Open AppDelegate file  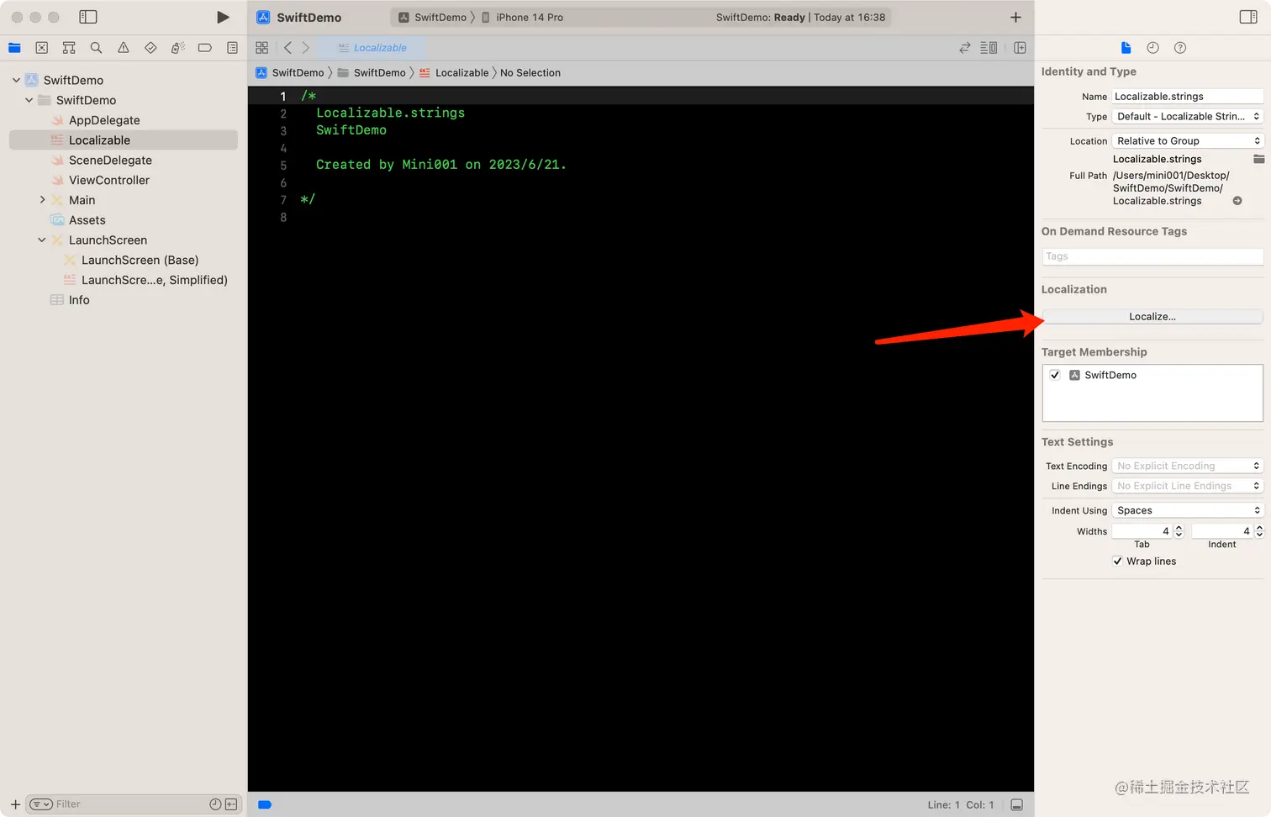coord(104,120)
